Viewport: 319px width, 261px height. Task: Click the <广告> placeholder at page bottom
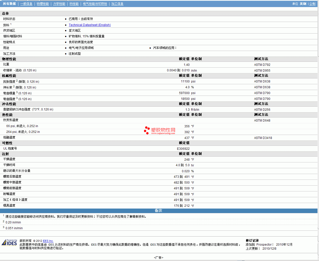pos(158,257)
